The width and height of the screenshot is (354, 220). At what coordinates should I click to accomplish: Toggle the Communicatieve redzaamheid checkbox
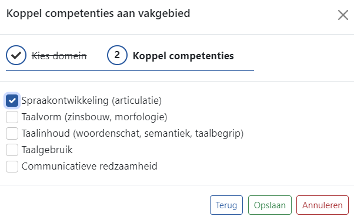pyautogui.click(x=12, y=167)
